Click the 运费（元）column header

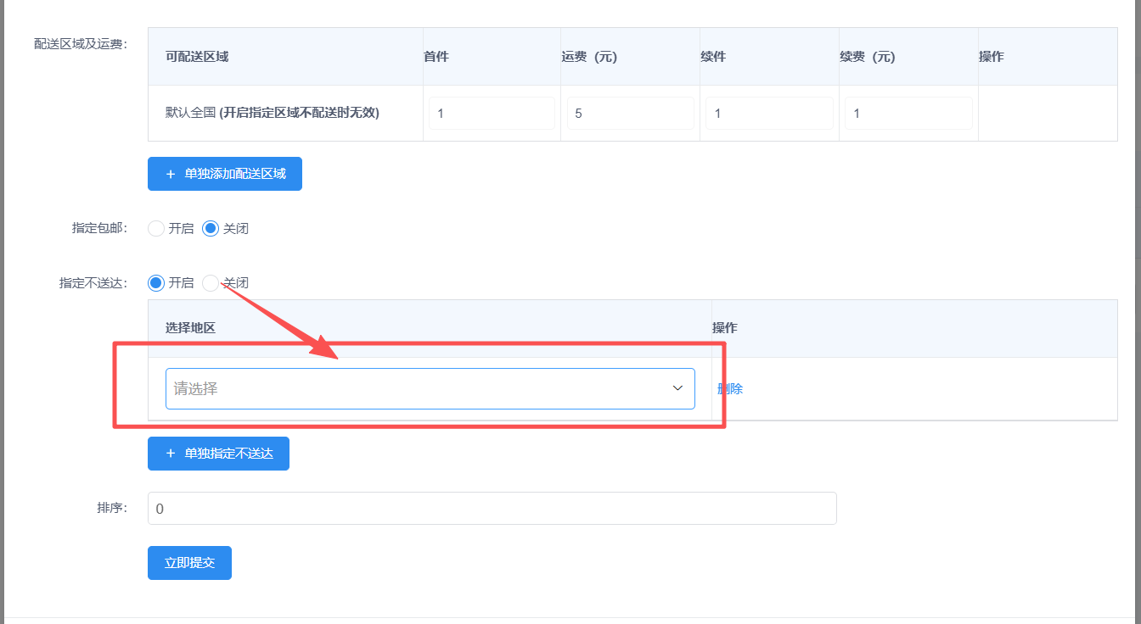pyautogui.click(x=589, y=57)
